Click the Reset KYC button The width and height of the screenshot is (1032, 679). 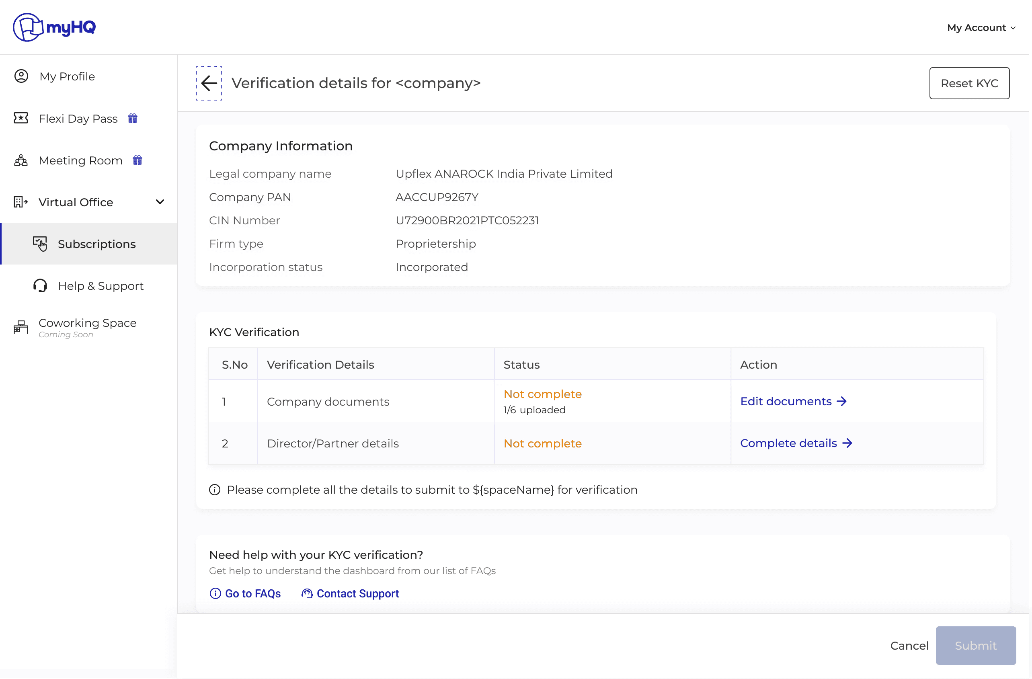(x=969, y=83)
